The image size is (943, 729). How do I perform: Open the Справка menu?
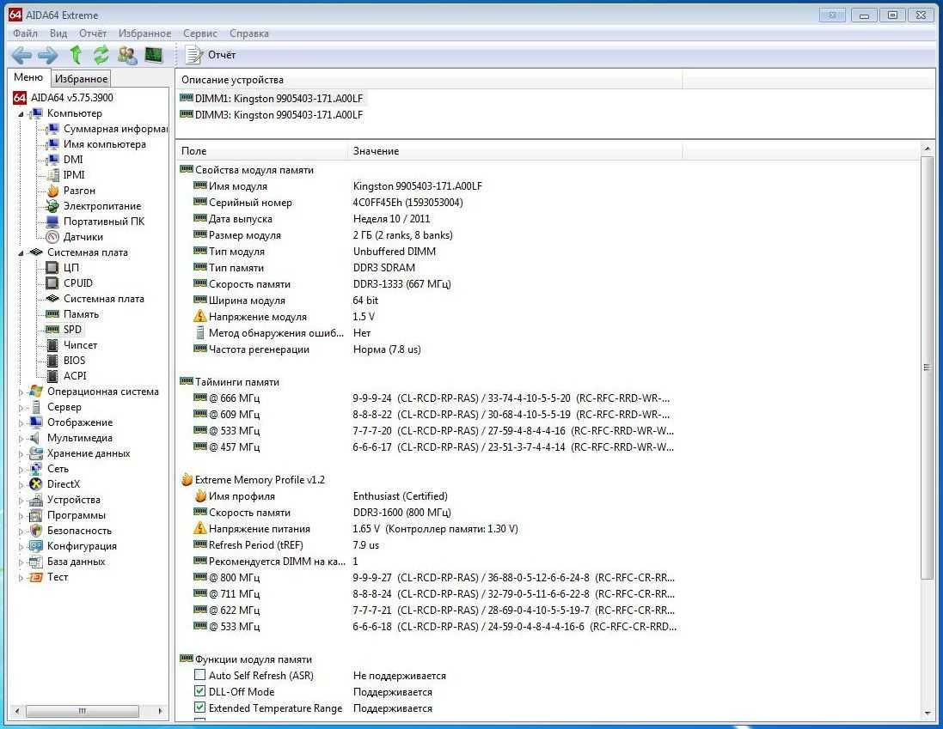pyautogui.click(x=249, y=33)
